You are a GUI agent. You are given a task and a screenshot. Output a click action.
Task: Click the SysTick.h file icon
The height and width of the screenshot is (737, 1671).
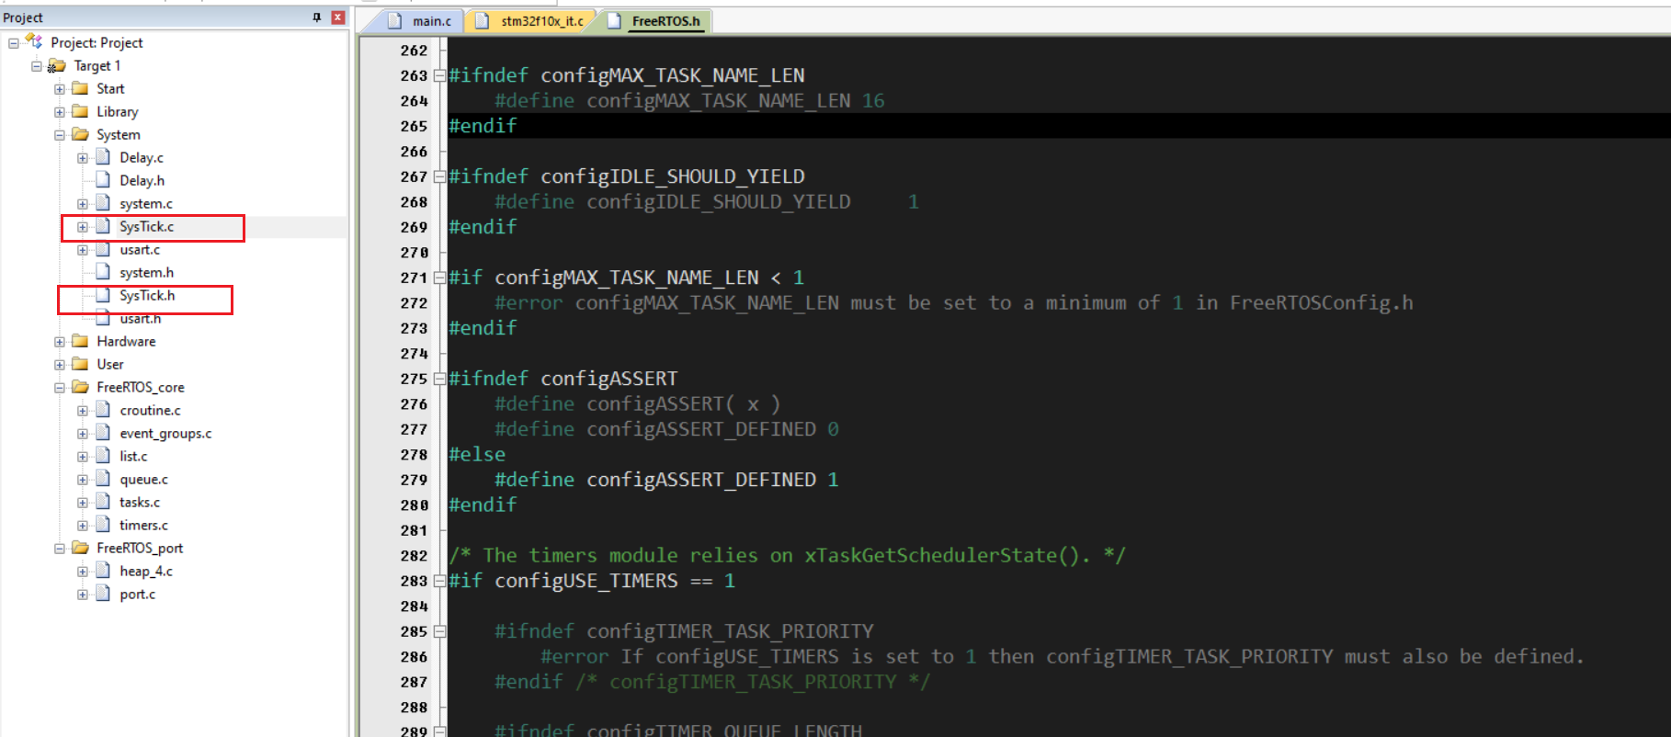point(103,295)
